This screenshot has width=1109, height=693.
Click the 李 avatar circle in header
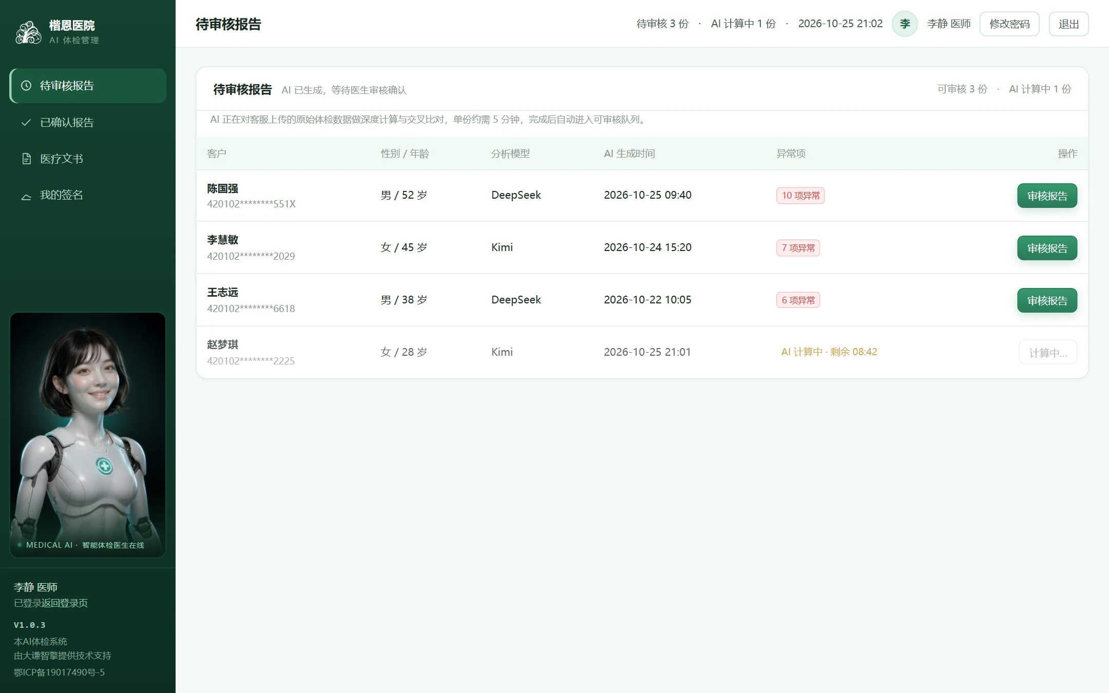click(x=905, y=24)
